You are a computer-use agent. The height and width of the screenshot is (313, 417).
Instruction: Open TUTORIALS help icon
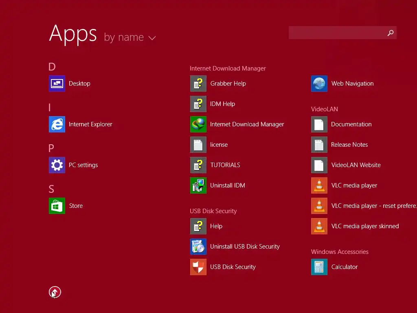[198, 165]
